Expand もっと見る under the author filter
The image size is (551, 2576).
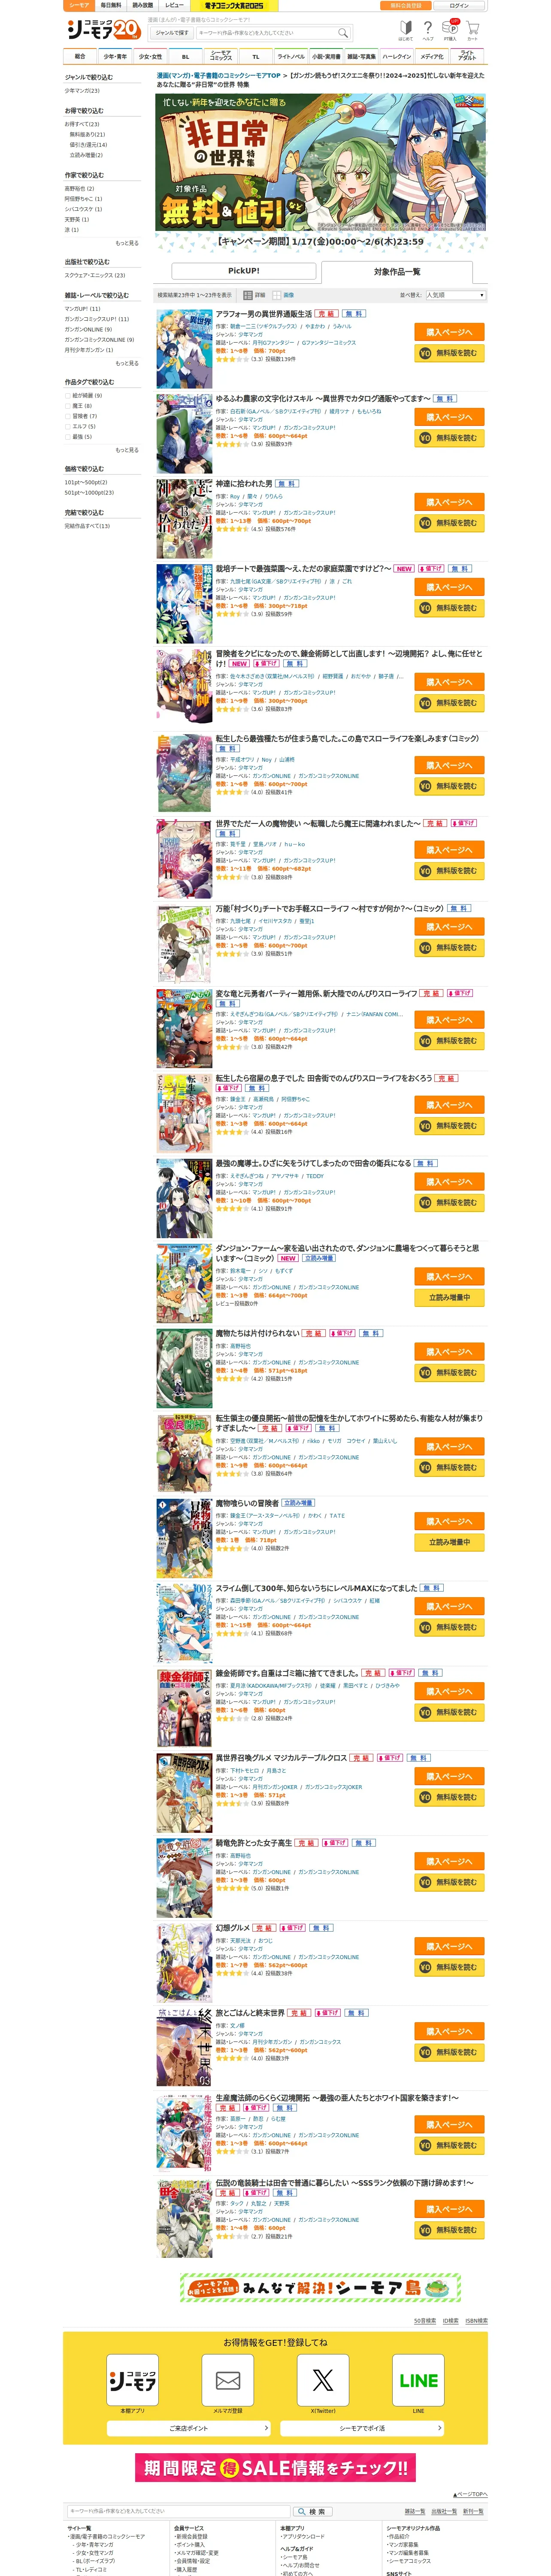coord(127,243)
